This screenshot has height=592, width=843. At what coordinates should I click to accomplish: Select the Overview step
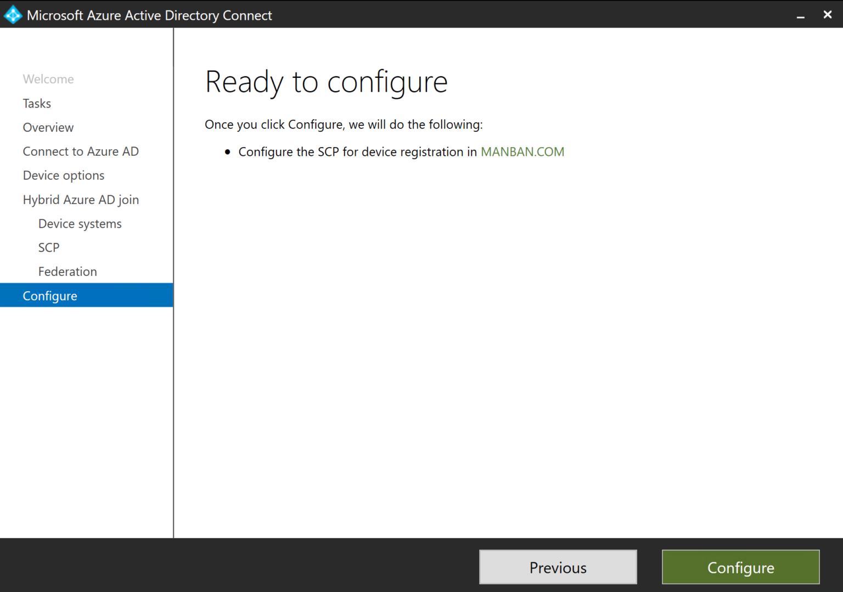(x=48, y=127)
